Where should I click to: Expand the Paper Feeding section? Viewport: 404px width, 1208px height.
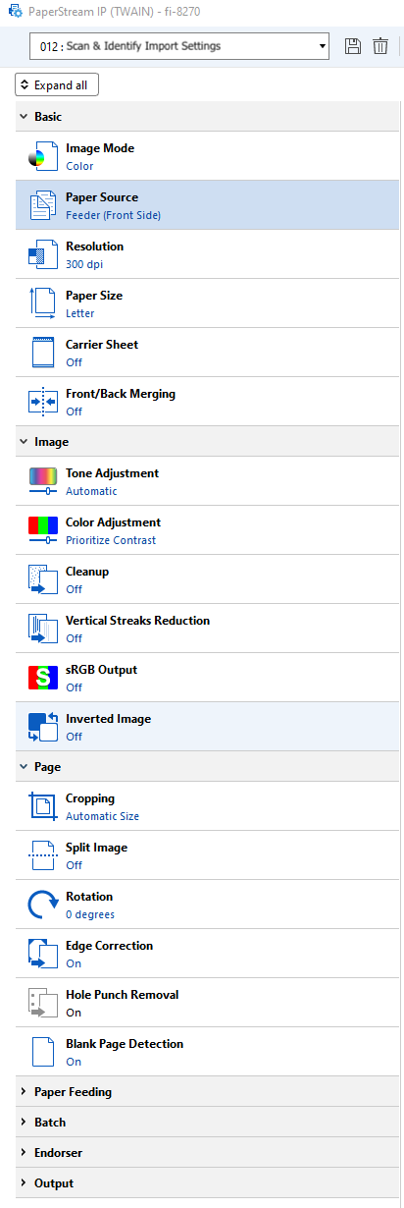[x=24, y=1091]
